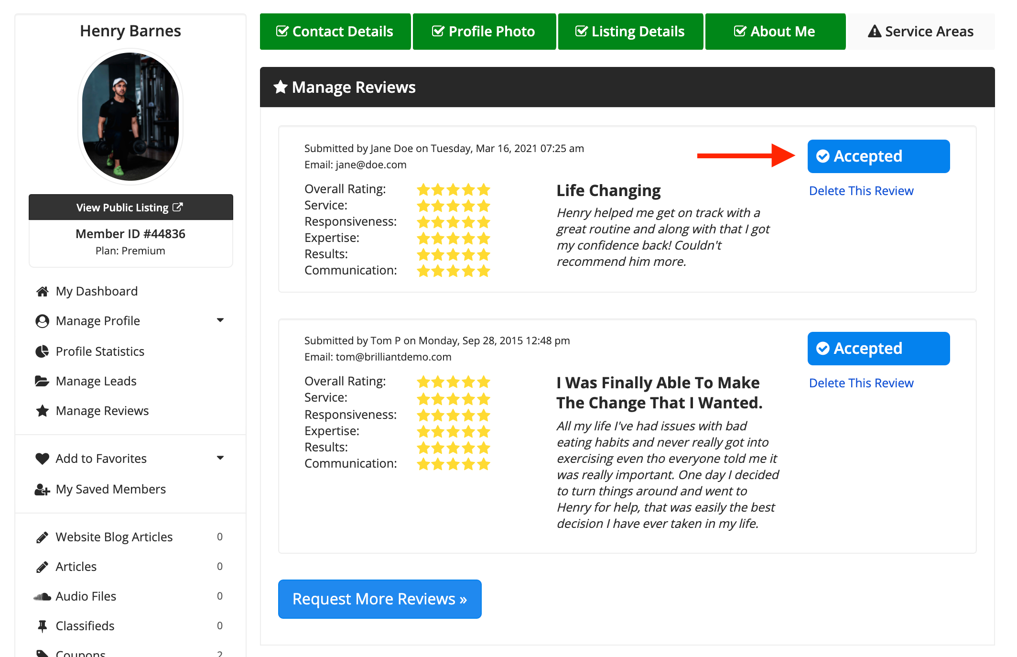Screen dimensions: 1017x657
Task: Open the Listing Details tab
Action: 630,32
